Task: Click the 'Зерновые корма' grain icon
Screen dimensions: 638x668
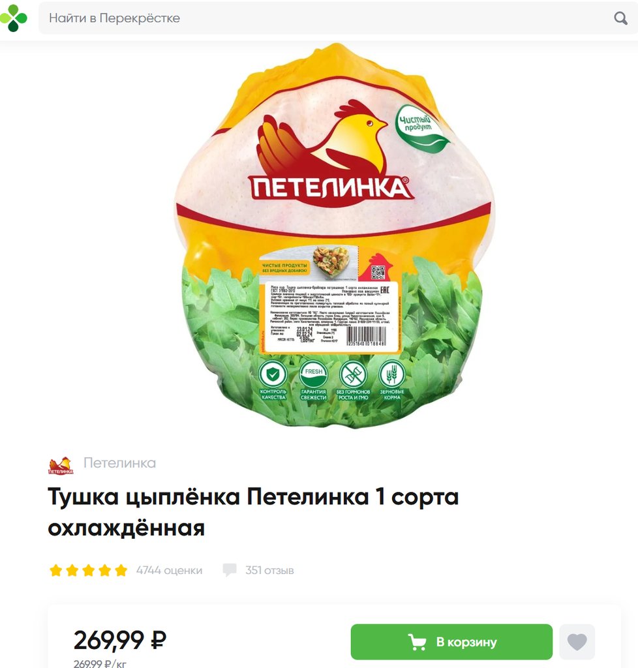Action: (392, 380)
